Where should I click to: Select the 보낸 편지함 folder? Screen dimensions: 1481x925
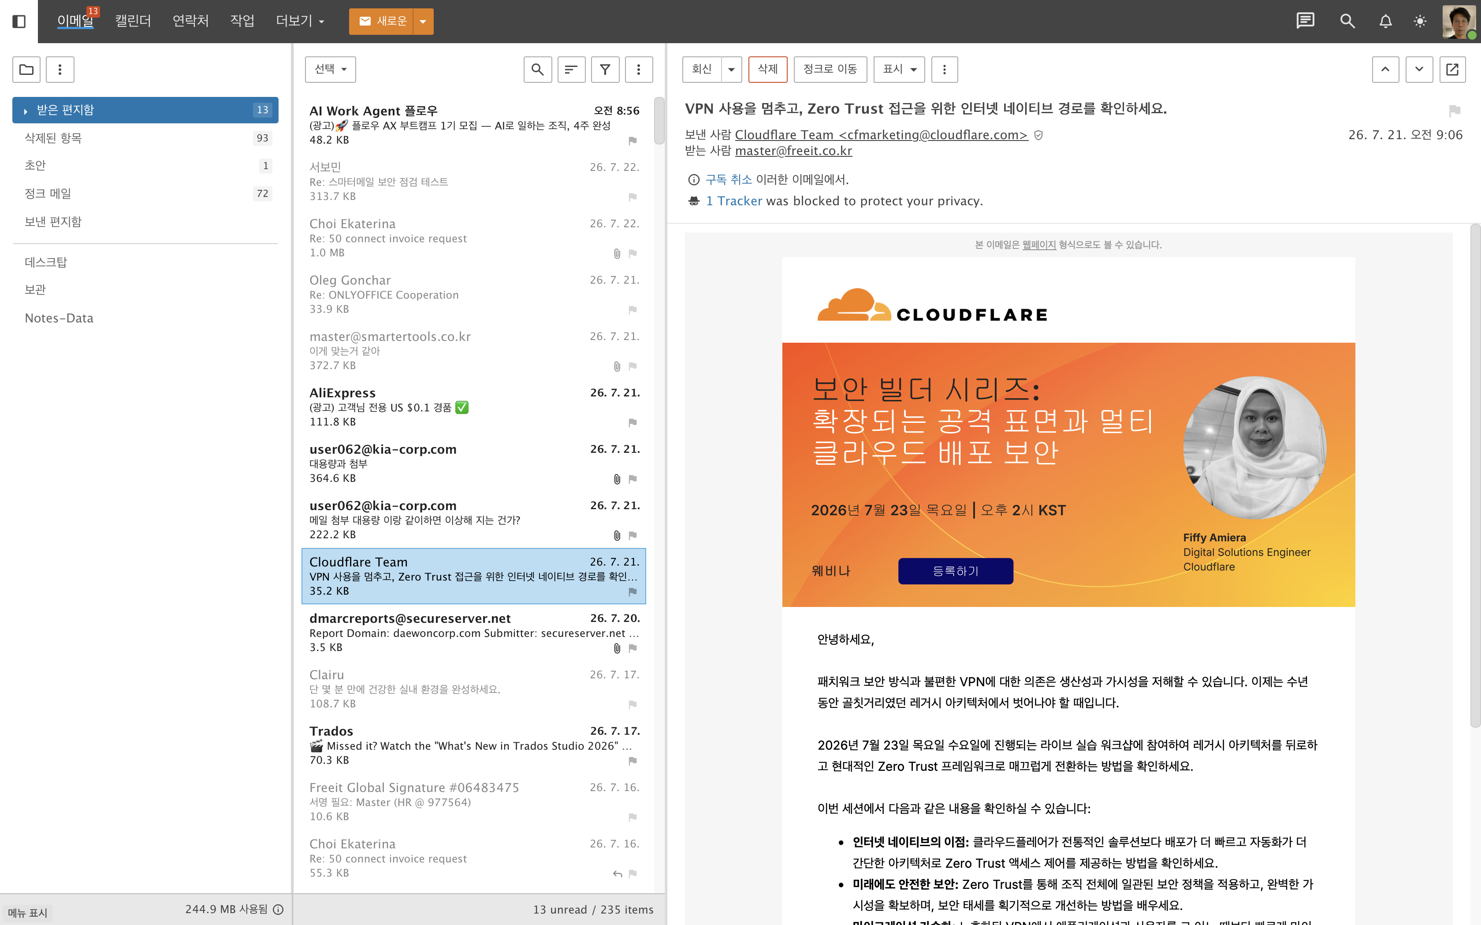click(145, 222)
